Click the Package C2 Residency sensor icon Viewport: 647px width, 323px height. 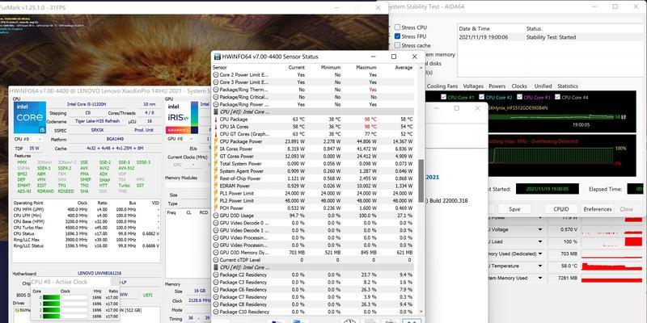[x=216, y=275]
